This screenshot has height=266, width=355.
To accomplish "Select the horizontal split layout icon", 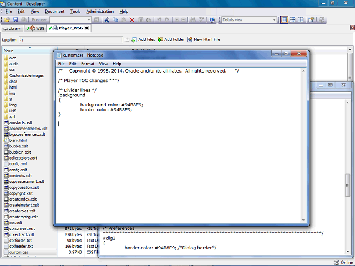I will click(x=292, y=20).
